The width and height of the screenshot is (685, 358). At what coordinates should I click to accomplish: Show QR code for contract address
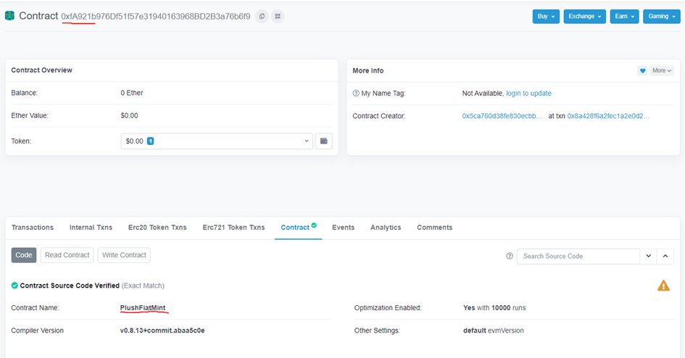278,16
